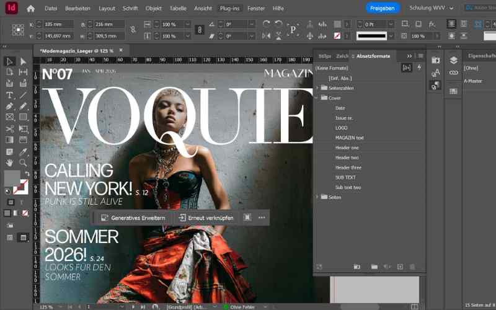Select the Line tool
Image resolution: width=496 pixels, height=310 pixels.
click(x=23, y=95)
